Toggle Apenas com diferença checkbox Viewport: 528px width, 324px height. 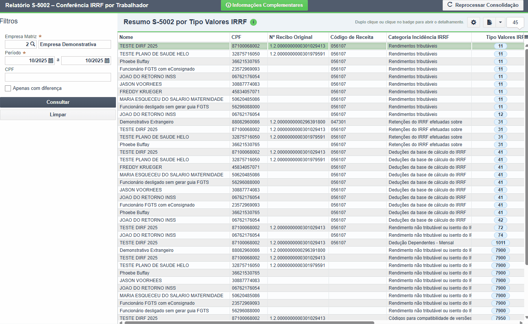click(x=8, y=88)
